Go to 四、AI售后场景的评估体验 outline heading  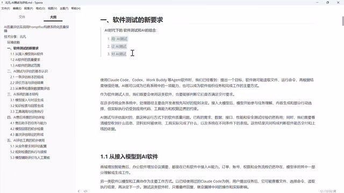26,117
